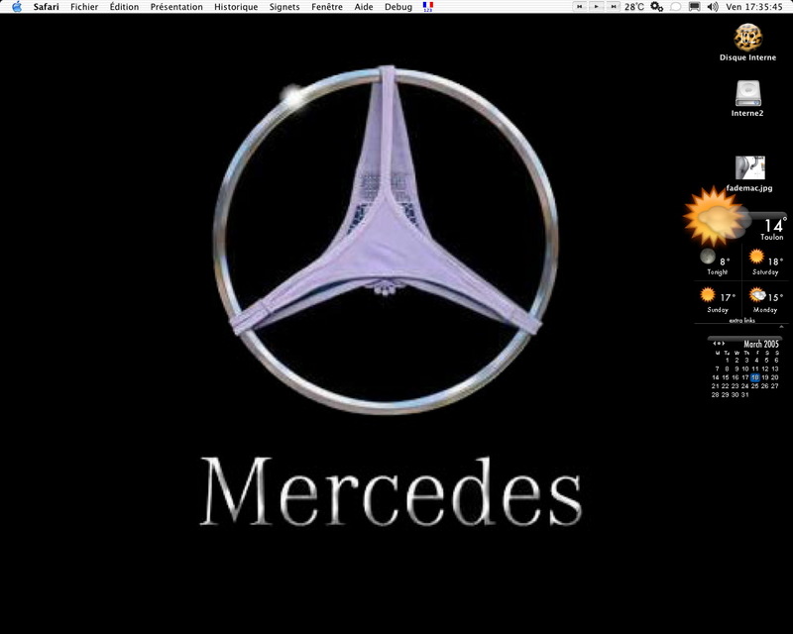This screenshot has width=793, height=634.
Task: Open the Apple menu
Action: click(x=17, y=7)
